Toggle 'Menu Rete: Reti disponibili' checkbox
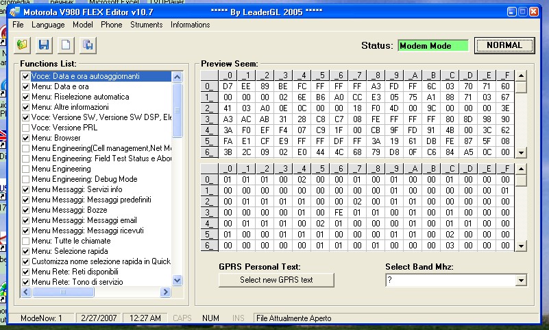Screen dimensions: 549x330 (25, 272)
